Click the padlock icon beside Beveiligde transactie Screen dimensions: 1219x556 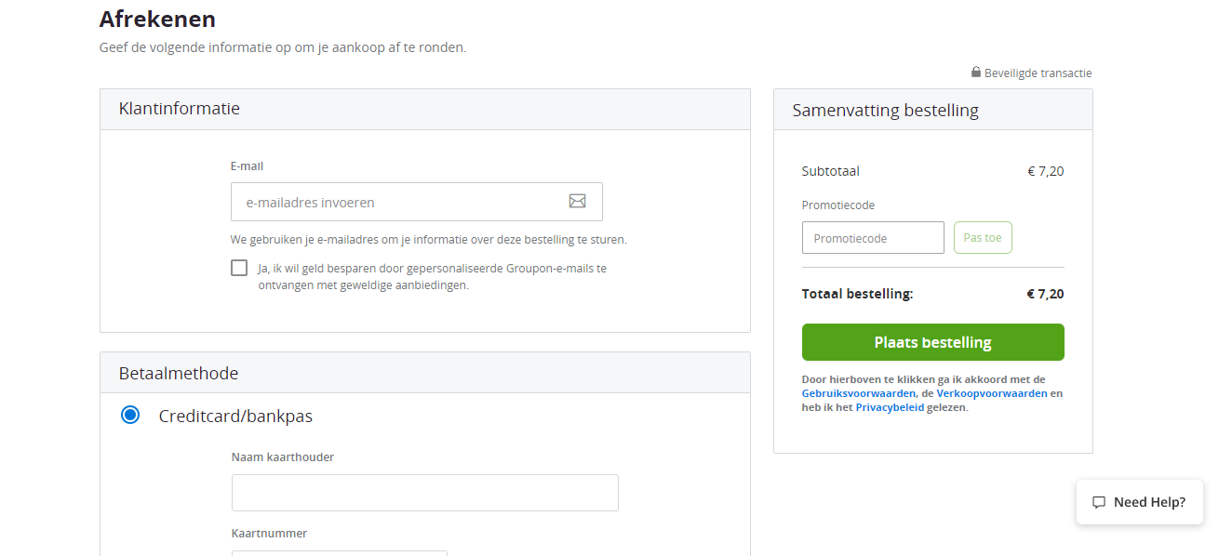coord(976,72)
